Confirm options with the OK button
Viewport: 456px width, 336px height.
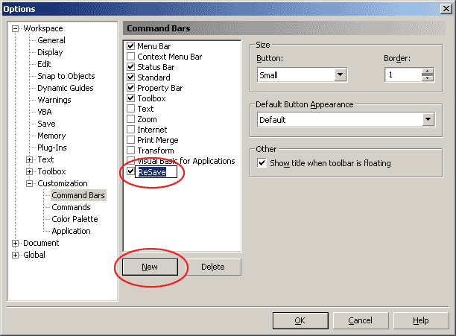pyautogui.click(x=300, y=320)
